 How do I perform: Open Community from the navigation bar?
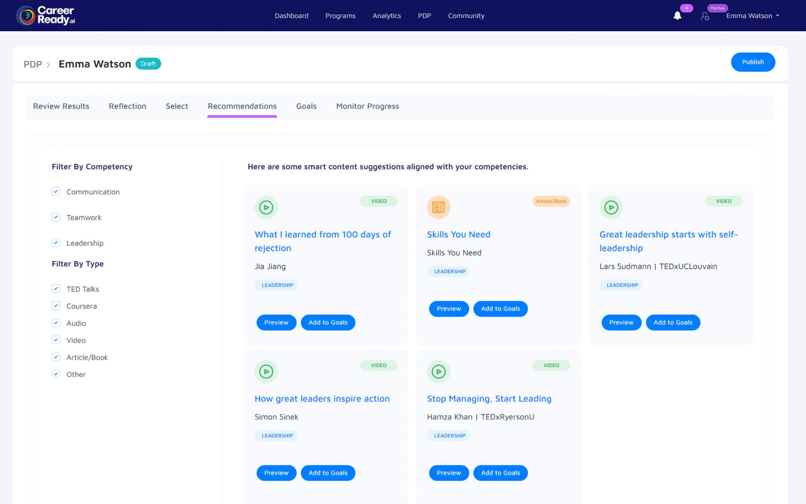[466, 15]
